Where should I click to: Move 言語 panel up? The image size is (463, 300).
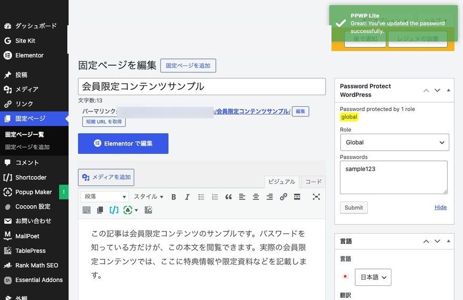point(426,241)
